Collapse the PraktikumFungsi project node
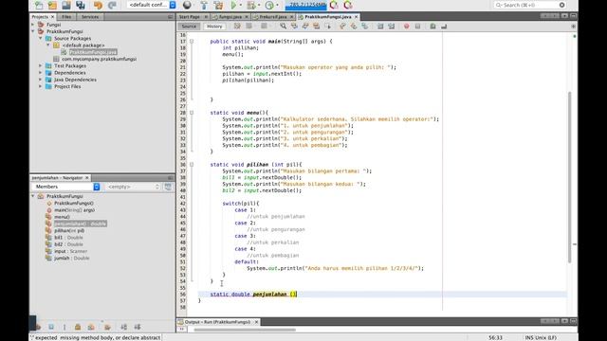 coord(33,31)
